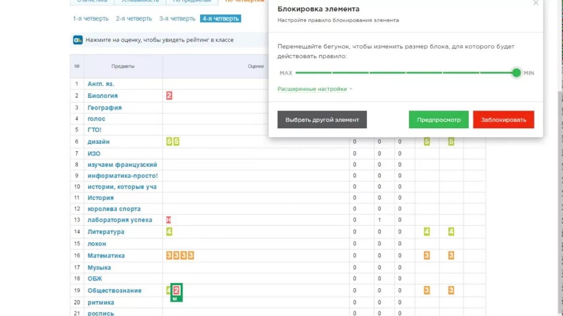Close the Блокировка элемента dialog
This screenshot has width=563, height=316.
coord(536,3)
